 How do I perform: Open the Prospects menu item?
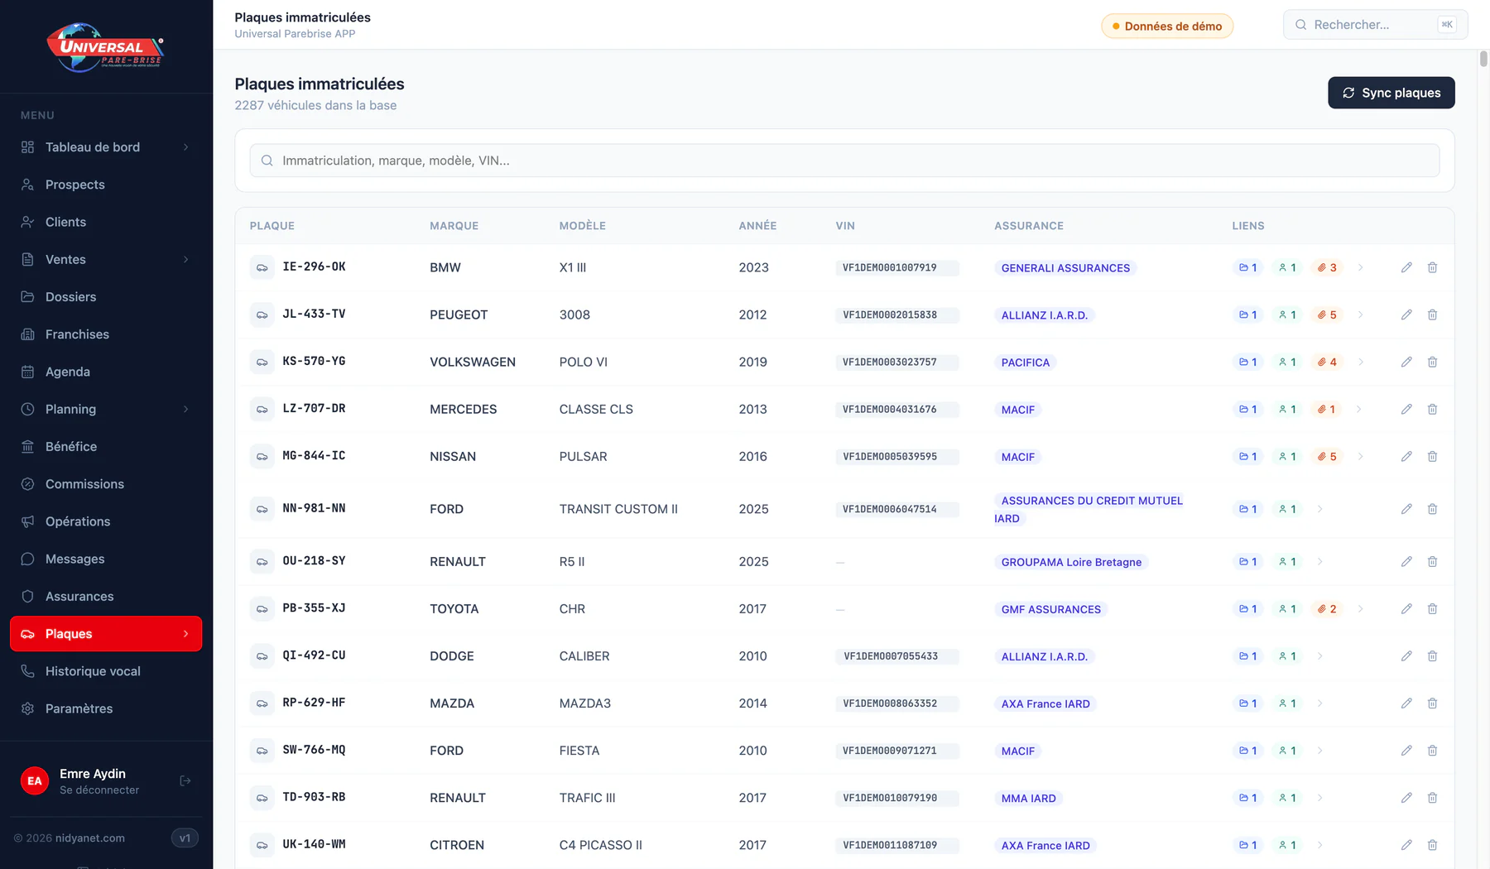[106, 184]
